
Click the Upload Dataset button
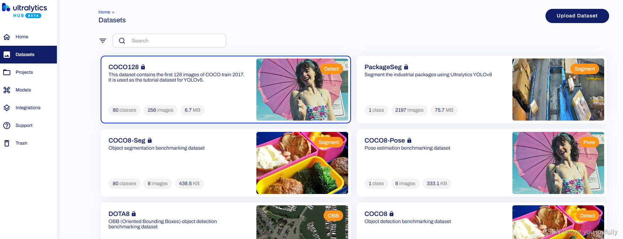(x=577, y=16)
